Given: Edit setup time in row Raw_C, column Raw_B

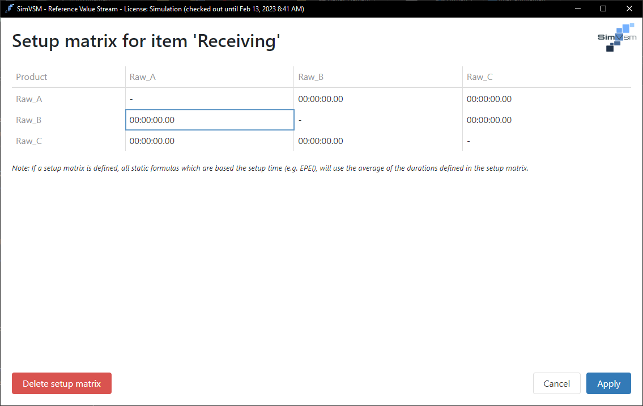Looking at the screenshot, I should click(321, 141).
